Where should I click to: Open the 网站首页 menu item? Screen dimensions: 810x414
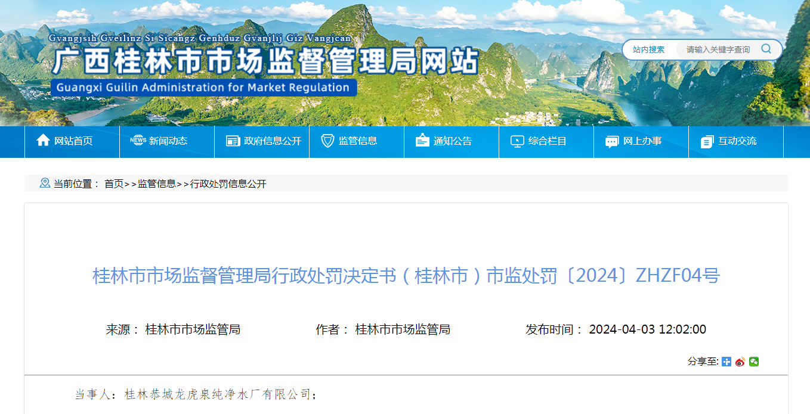pyautogui.click(x=72, y=141)
